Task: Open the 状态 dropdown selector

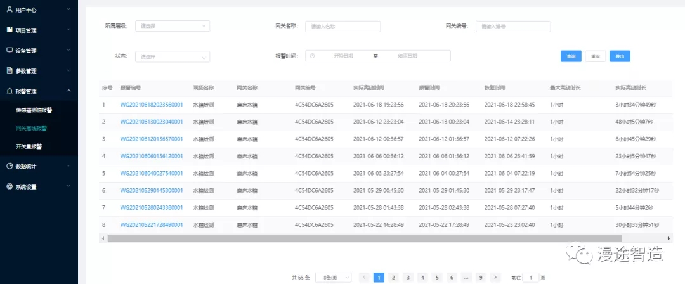Action: (x=173, y=56)
